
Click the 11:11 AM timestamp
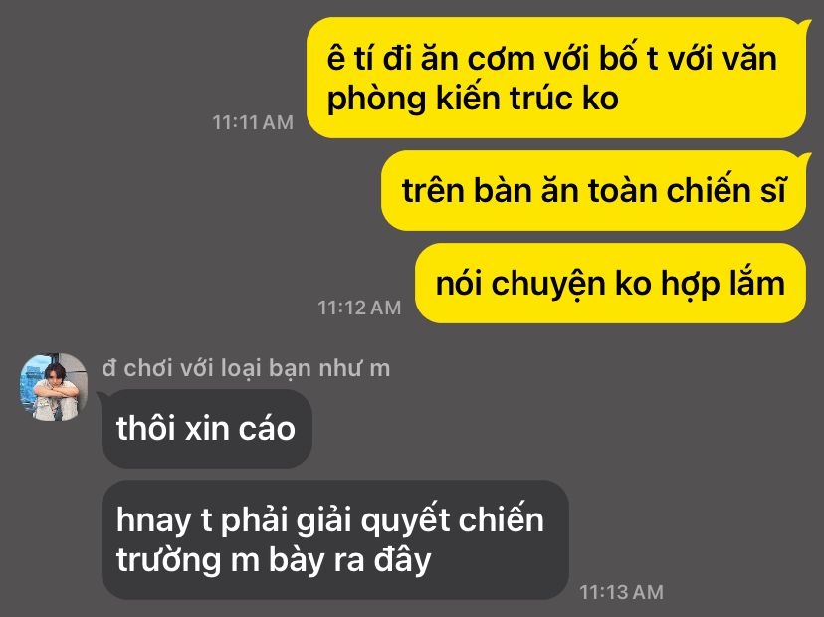click(x=253, y=122)
